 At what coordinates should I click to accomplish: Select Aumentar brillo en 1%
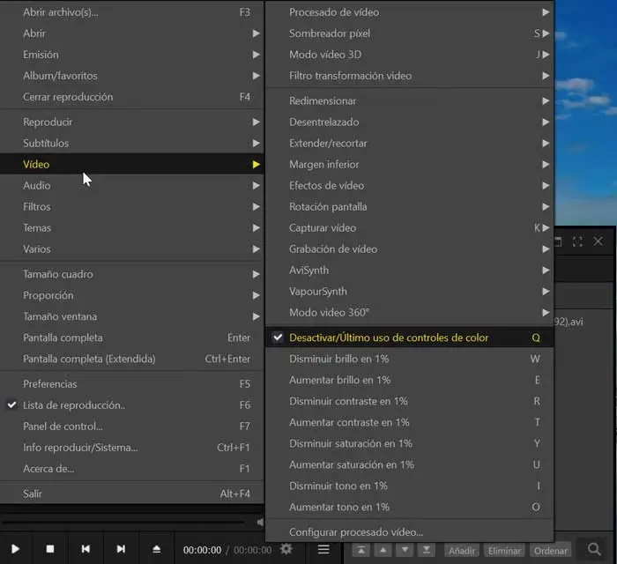[x=410, y=381]
